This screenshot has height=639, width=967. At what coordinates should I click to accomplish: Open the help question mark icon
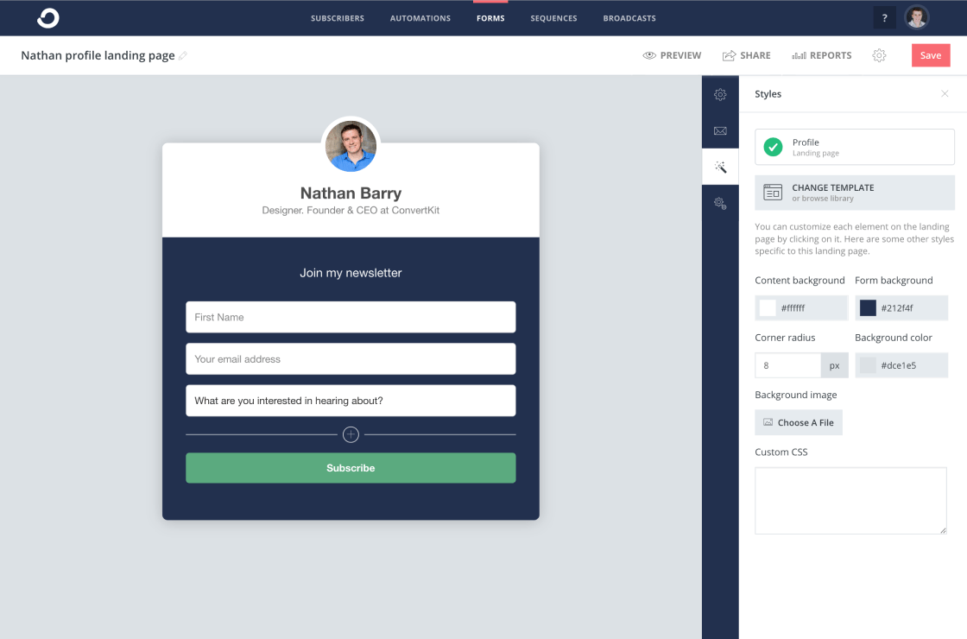[884, 18]
